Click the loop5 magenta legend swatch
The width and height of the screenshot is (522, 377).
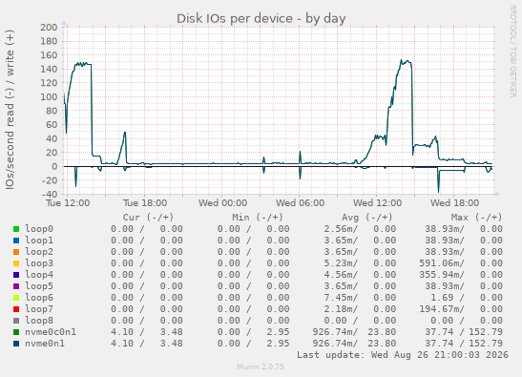pos(16,286)
